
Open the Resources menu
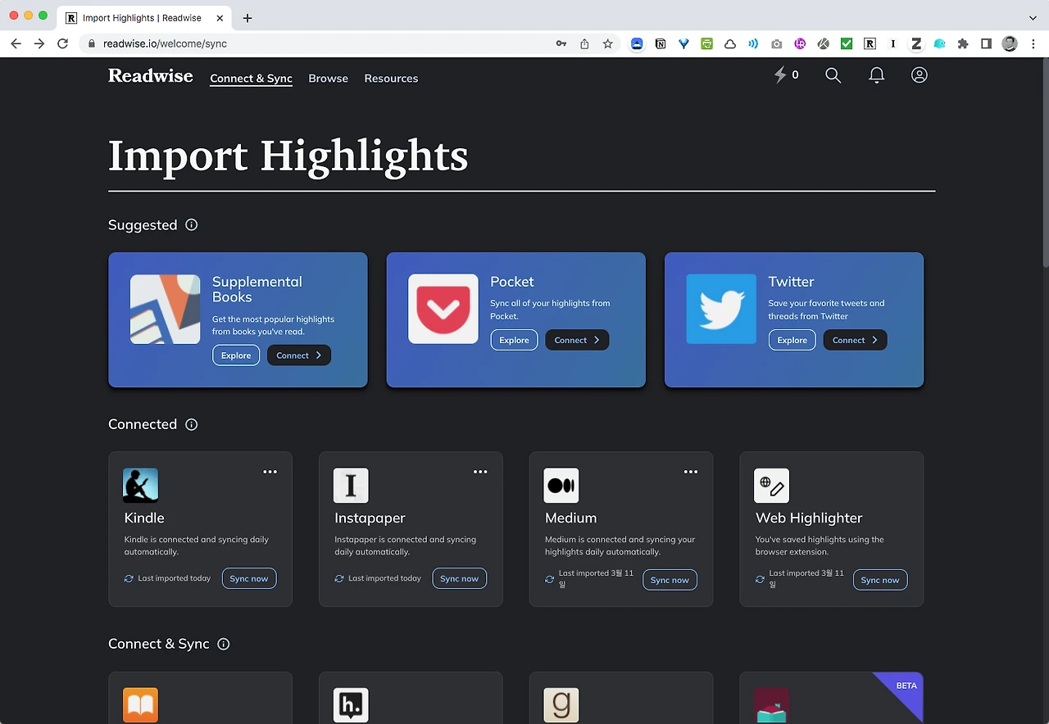coord(391,79)
